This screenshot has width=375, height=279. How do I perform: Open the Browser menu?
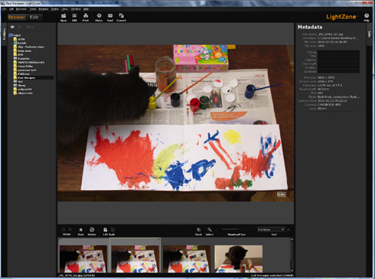click(21, 9)
